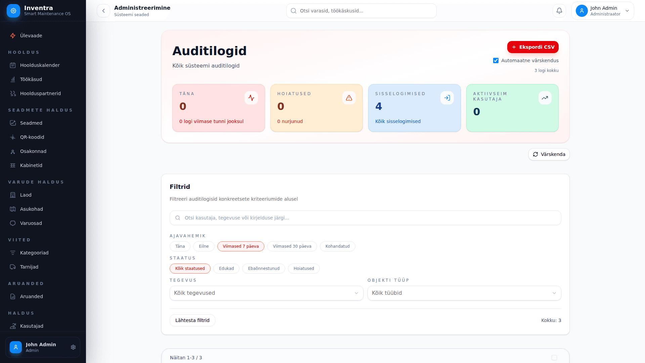645x363 pixels.
Task: Select the Edukad status filter
Action: click(x=226, y=269)
